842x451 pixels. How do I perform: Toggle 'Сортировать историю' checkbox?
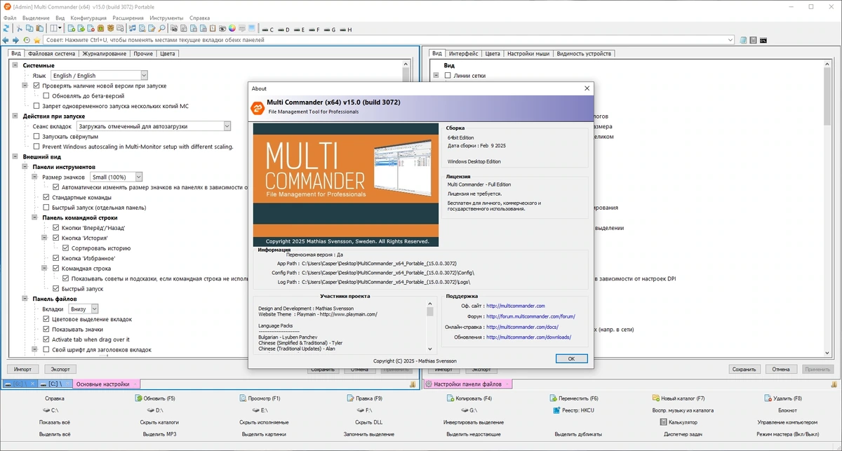click(66, 248)
